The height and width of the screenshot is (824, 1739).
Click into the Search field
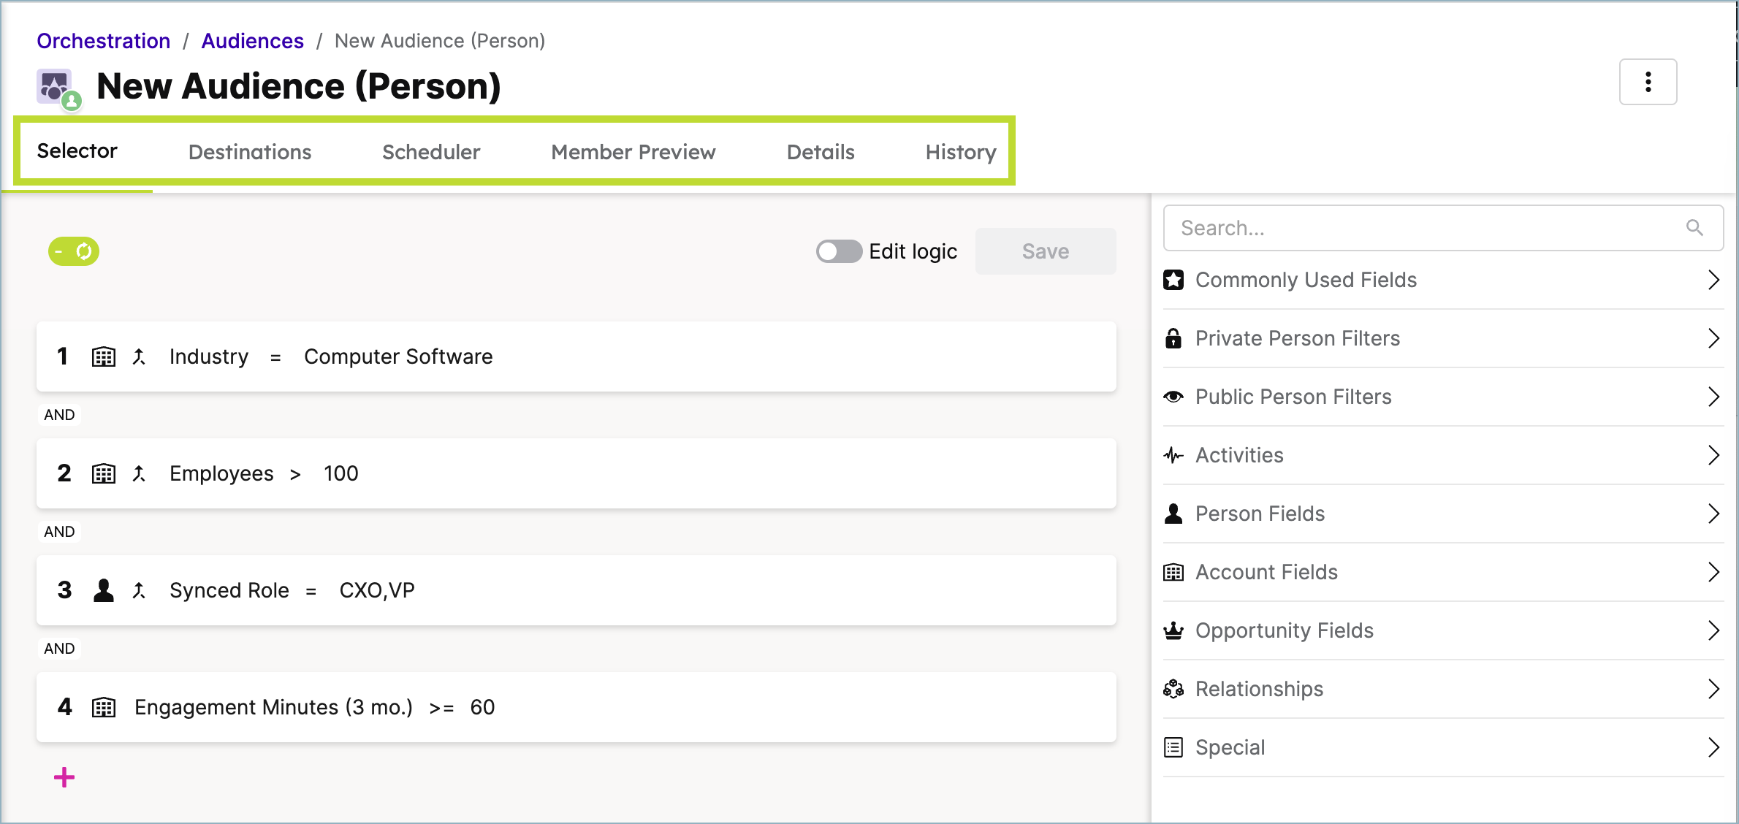tap(1443, 228)
